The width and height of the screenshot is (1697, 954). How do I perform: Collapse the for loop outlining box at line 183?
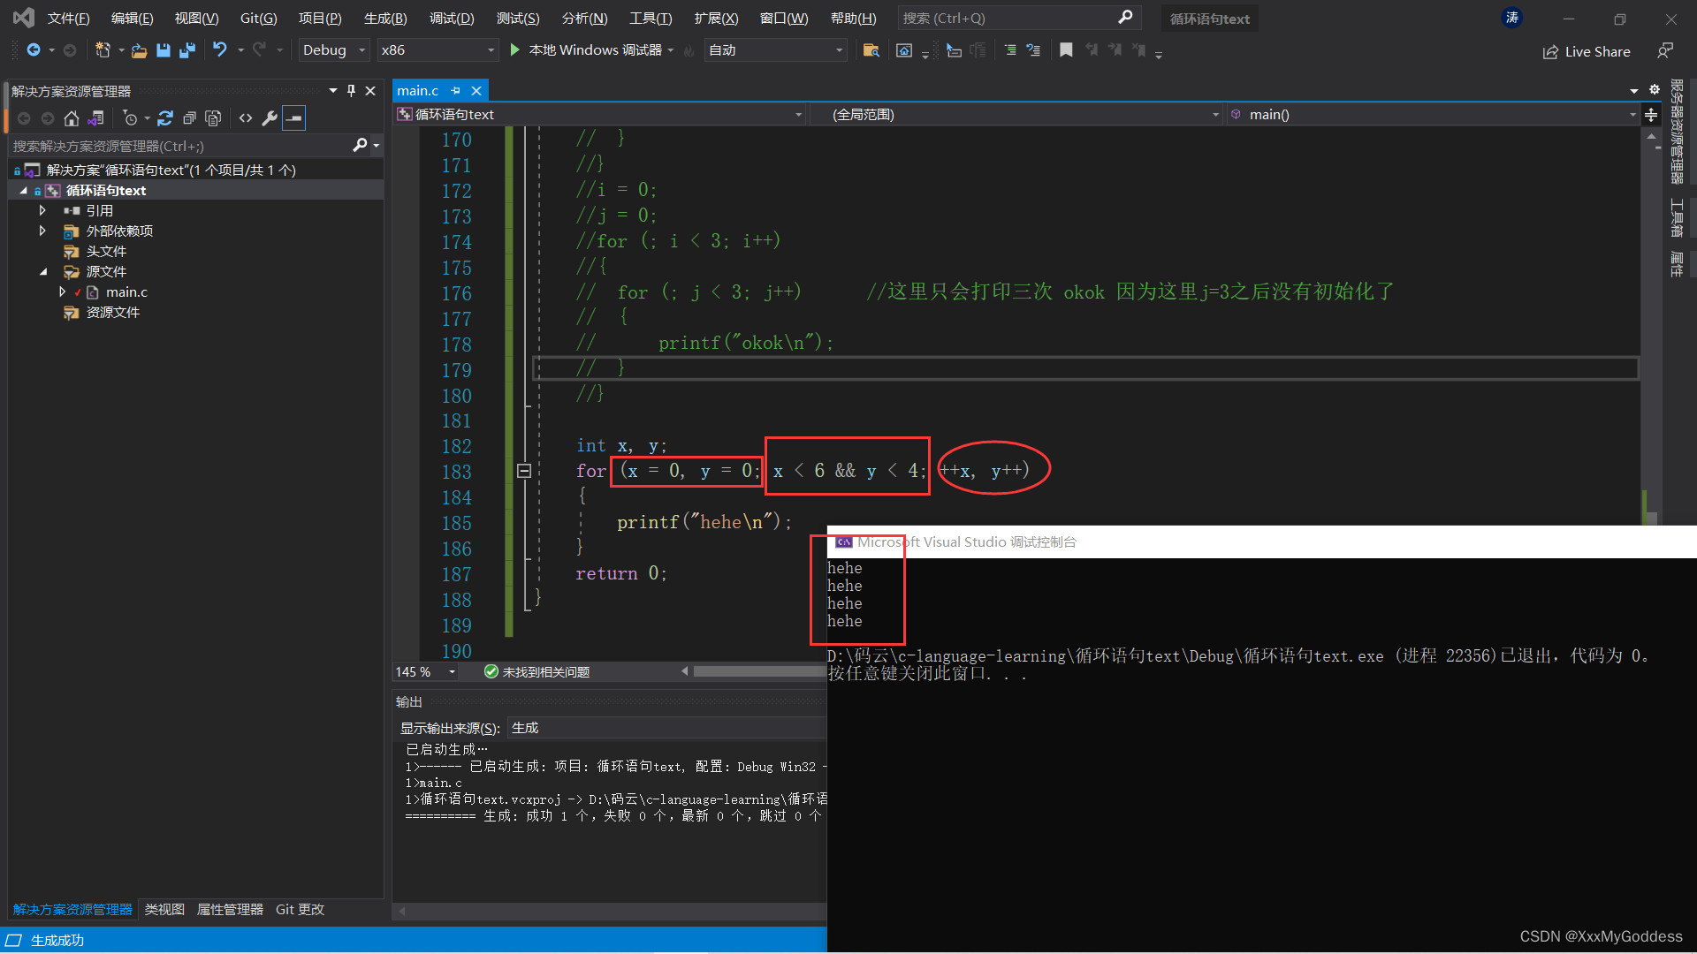(x=524, y=471)
